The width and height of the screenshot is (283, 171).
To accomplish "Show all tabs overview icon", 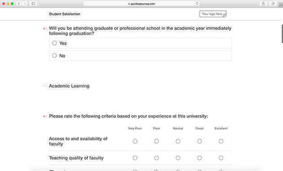I will pyautogui.click(x=273, y=4).
